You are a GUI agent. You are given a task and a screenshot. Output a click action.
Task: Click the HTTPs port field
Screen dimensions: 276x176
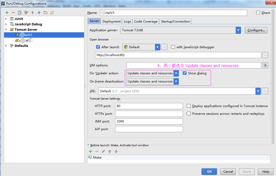point(149,114)
